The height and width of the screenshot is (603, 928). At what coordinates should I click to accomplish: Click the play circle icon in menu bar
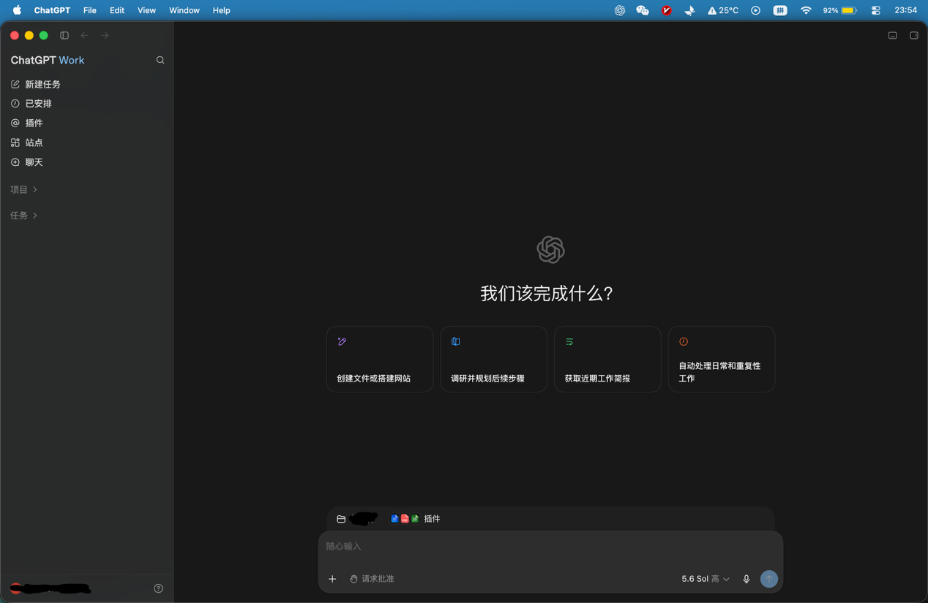point(756,10)
